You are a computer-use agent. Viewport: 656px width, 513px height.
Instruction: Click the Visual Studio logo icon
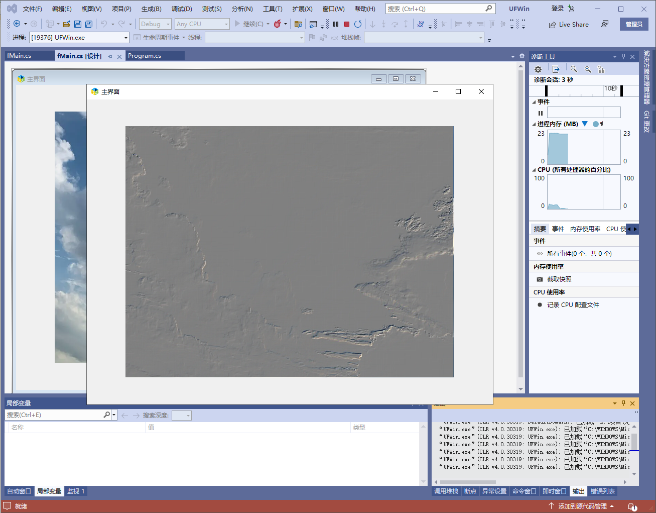click(x=12, y=9)
